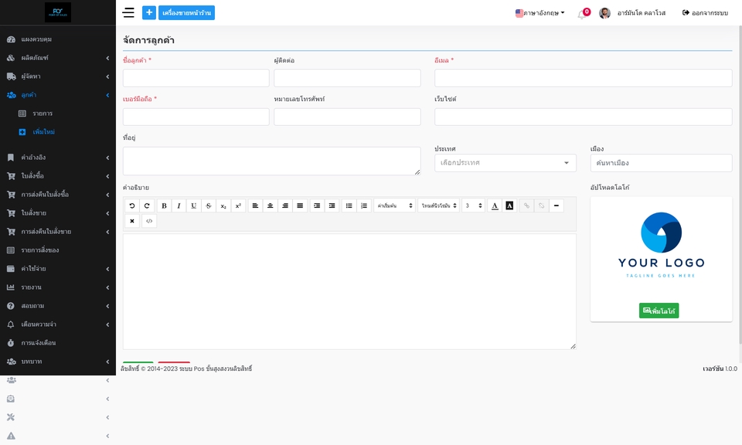742x445 pixels.
Task: Click the insert link icon
Action: (526, 206)
